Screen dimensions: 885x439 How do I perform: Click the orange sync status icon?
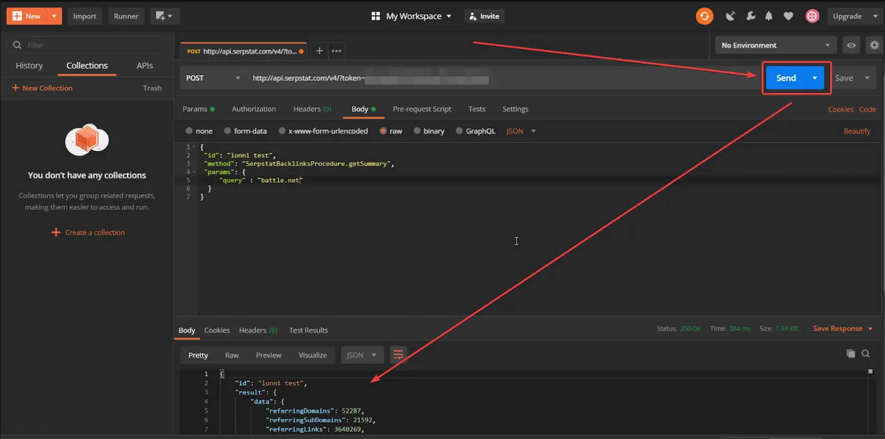[704, 16]
